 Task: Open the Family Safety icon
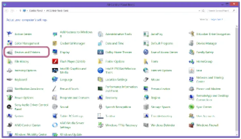click(x=192, y=52)
